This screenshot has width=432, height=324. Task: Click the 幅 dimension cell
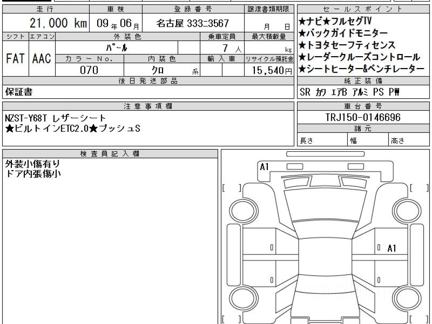pyautogui.click(x=368, y=140)
